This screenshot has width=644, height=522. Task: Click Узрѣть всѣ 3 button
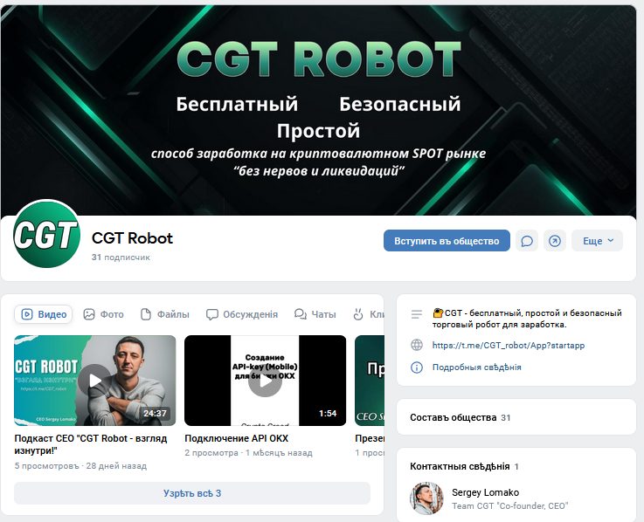pyautogui.click(x=192, y=493)
